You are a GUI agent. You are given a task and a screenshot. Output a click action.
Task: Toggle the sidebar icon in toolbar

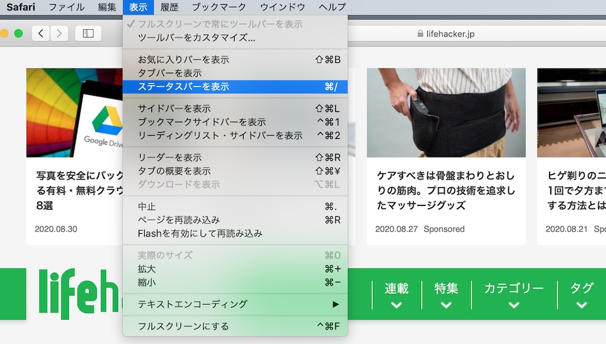(88, 33)
